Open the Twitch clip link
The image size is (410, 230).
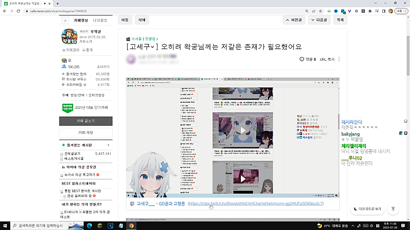(x=255, y=203)
